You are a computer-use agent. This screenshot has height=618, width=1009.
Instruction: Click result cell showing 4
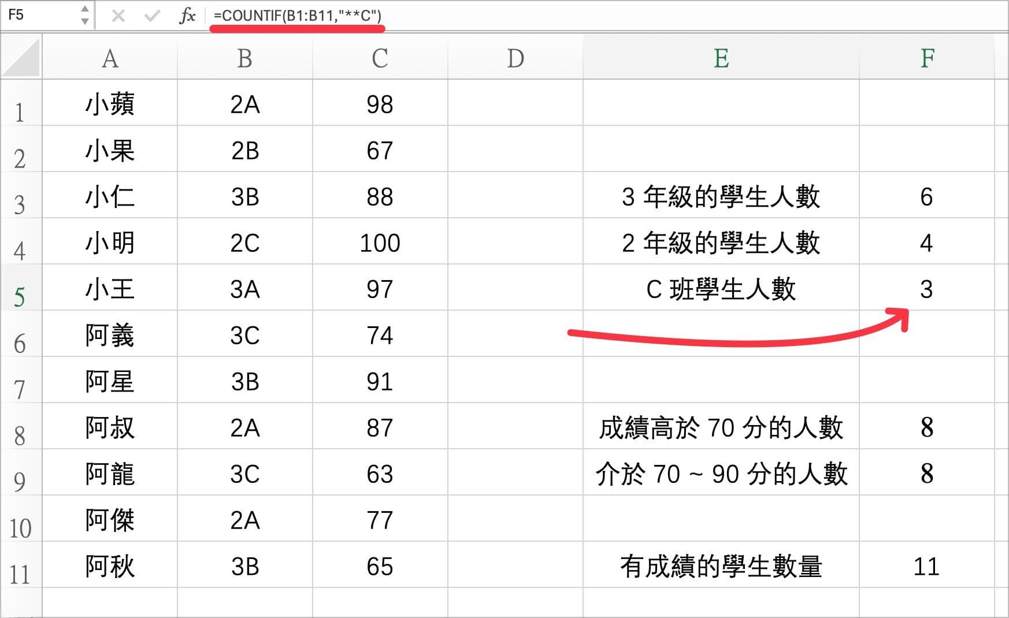click(927, 241)
